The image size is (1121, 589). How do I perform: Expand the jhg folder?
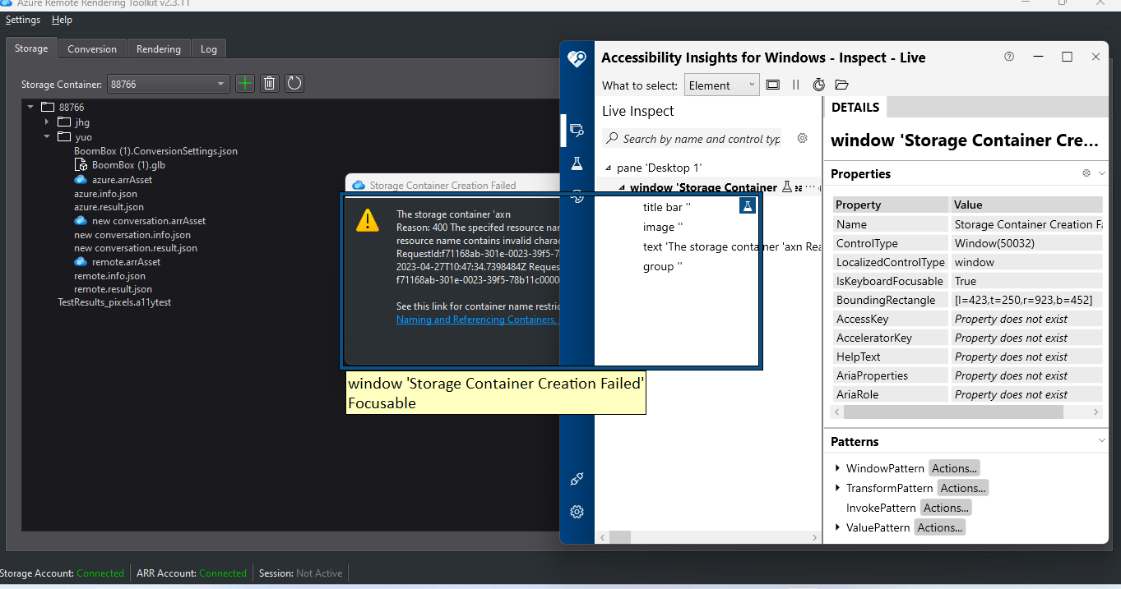tap(47, 122)
